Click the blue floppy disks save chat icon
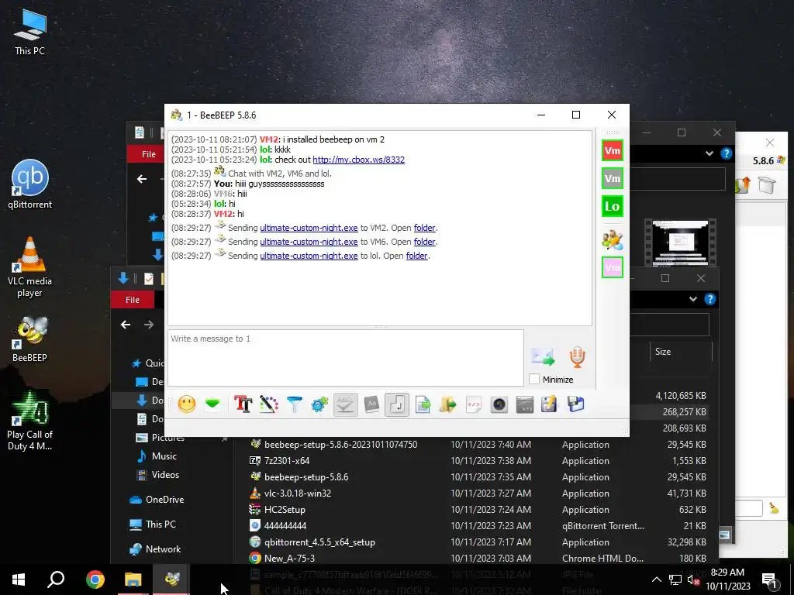The width and height of the screenshot is (794, 595). coord(576,404)
